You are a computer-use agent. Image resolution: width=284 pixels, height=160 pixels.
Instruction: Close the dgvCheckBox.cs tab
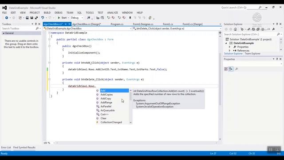(69, 24)
